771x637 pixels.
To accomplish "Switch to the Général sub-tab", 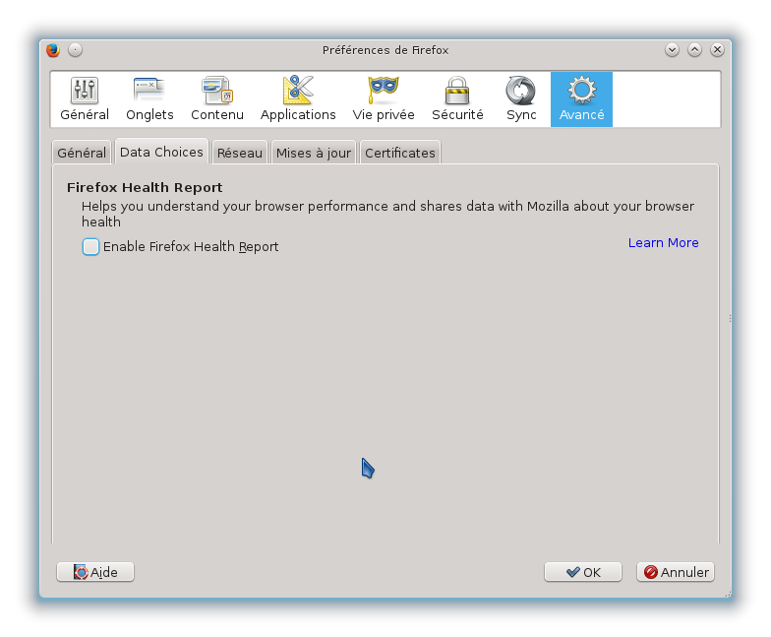I will click(x=82, y=153).
